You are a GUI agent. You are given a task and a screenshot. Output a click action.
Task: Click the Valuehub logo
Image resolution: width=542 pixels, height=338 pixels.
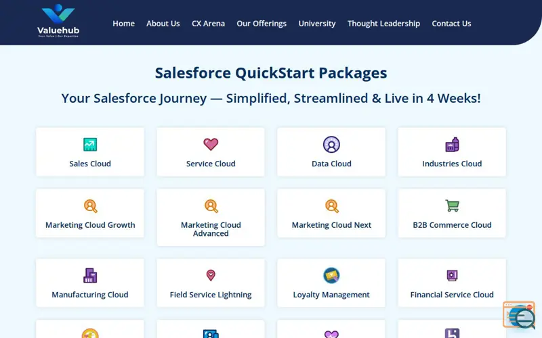[x=58, y=21]
